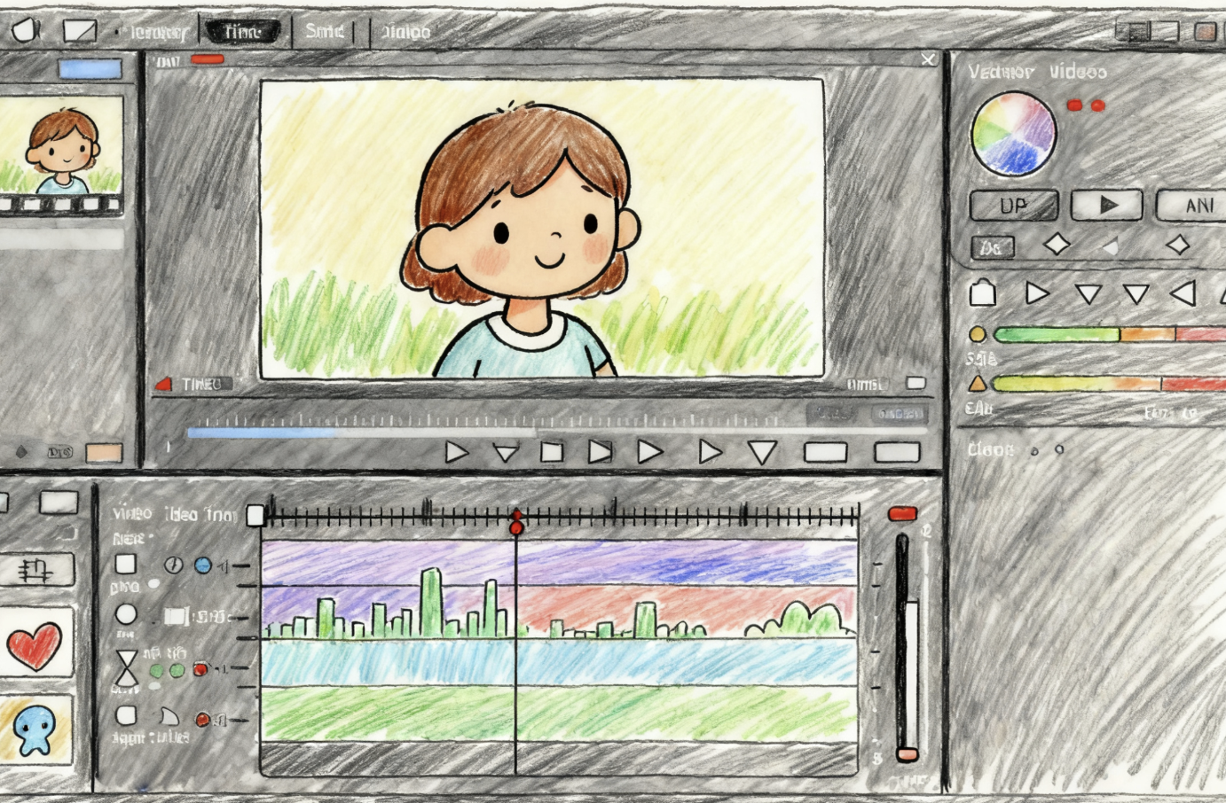Image resolution: width=1226 pixels, height=803 pixels.
Task: Click the red playhead marker on timeline ruler
Action: coord(516,526)
